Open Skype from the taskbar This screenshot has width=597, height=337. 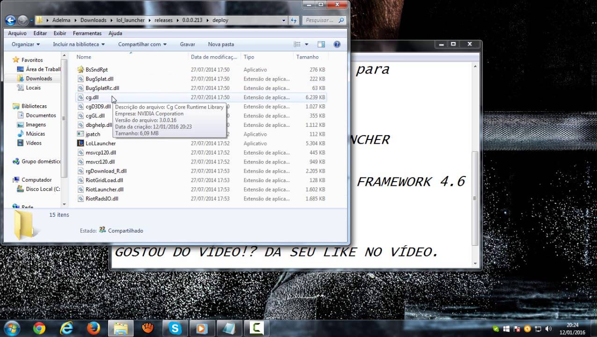click(176, 328)
